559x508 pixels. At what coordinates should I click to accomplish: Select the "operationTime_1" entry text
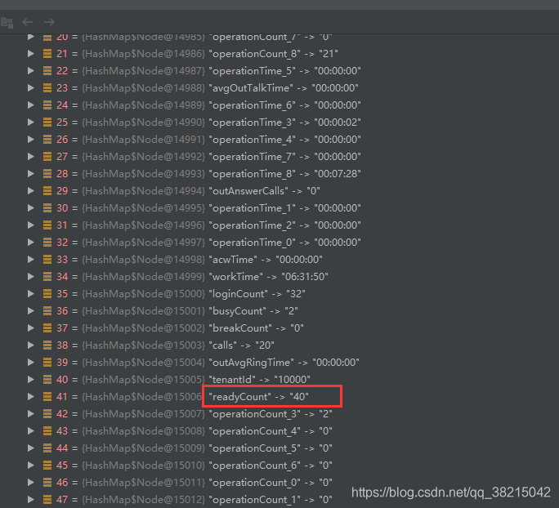pyautogui.click(x=285, y=208)
